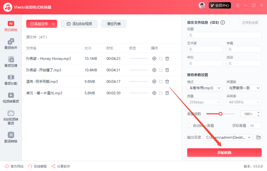This screenshot has width=267, height=171.
Task: Enable the 自动统一音量 checkbox
Action: coord(189,126)
